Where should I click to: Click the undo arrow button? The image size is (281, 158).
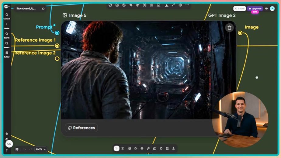click(x=24, y=149)
